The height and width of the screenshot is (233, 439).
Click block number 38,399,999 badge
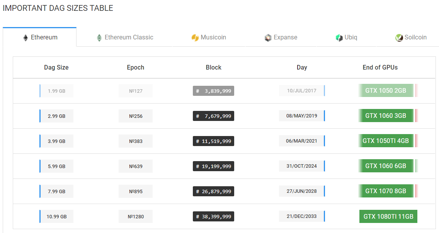(213, 216)
